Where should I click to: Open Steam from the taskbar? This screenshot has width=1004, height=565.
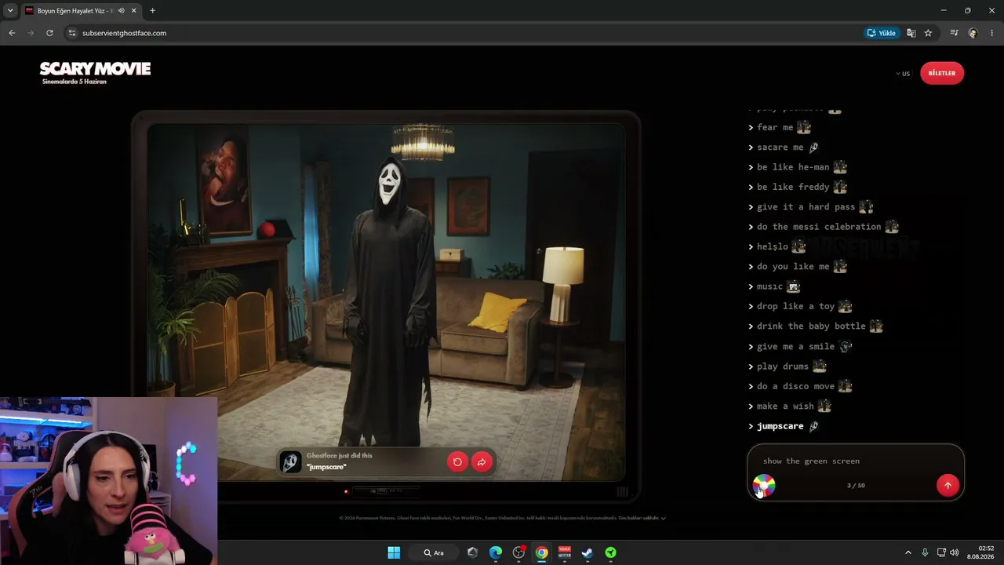click(587, 552)
